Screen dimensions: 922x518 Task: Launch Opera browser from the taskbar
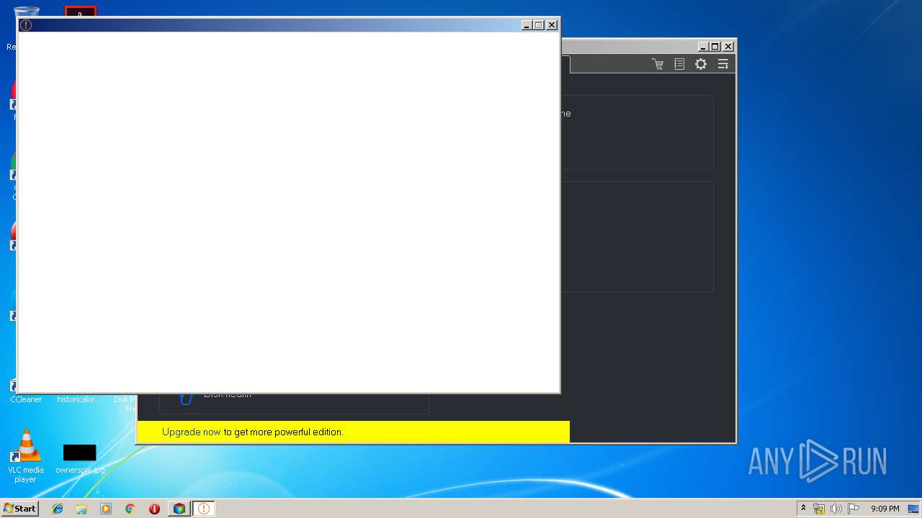[154, 509]
